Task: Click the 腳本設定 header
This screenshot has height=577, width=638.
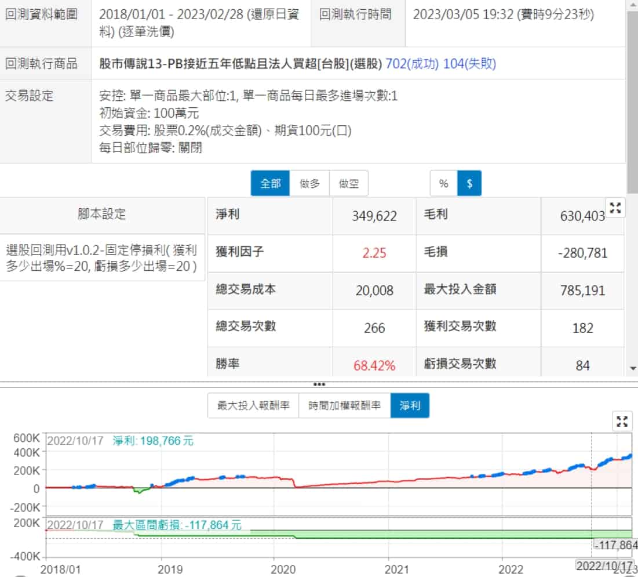Action: [102, 214]
